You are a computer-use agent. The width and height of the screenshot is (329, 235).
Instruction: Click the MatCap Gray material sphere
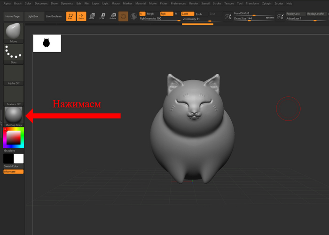tap(13, 115)
